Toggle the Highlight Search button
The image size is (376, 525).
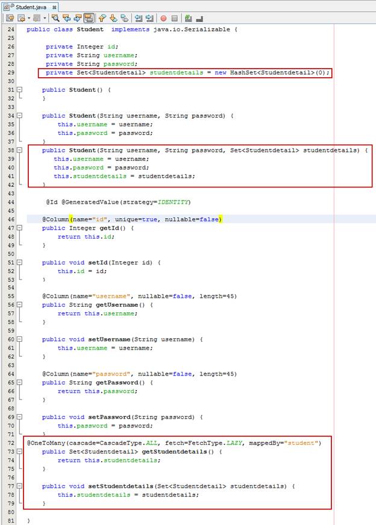click(x=89, y=18)
